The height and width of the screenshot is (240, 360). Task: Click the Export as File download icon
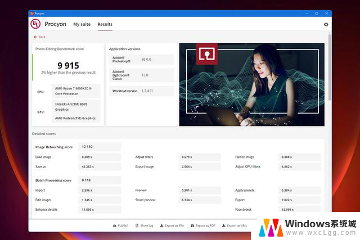(161, 226)
